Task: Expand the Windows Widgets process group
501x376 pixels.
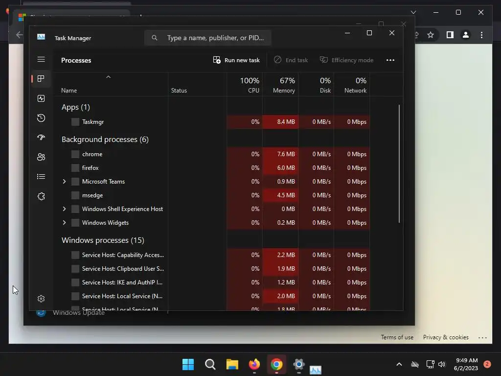Action: (x=64, y=223)
